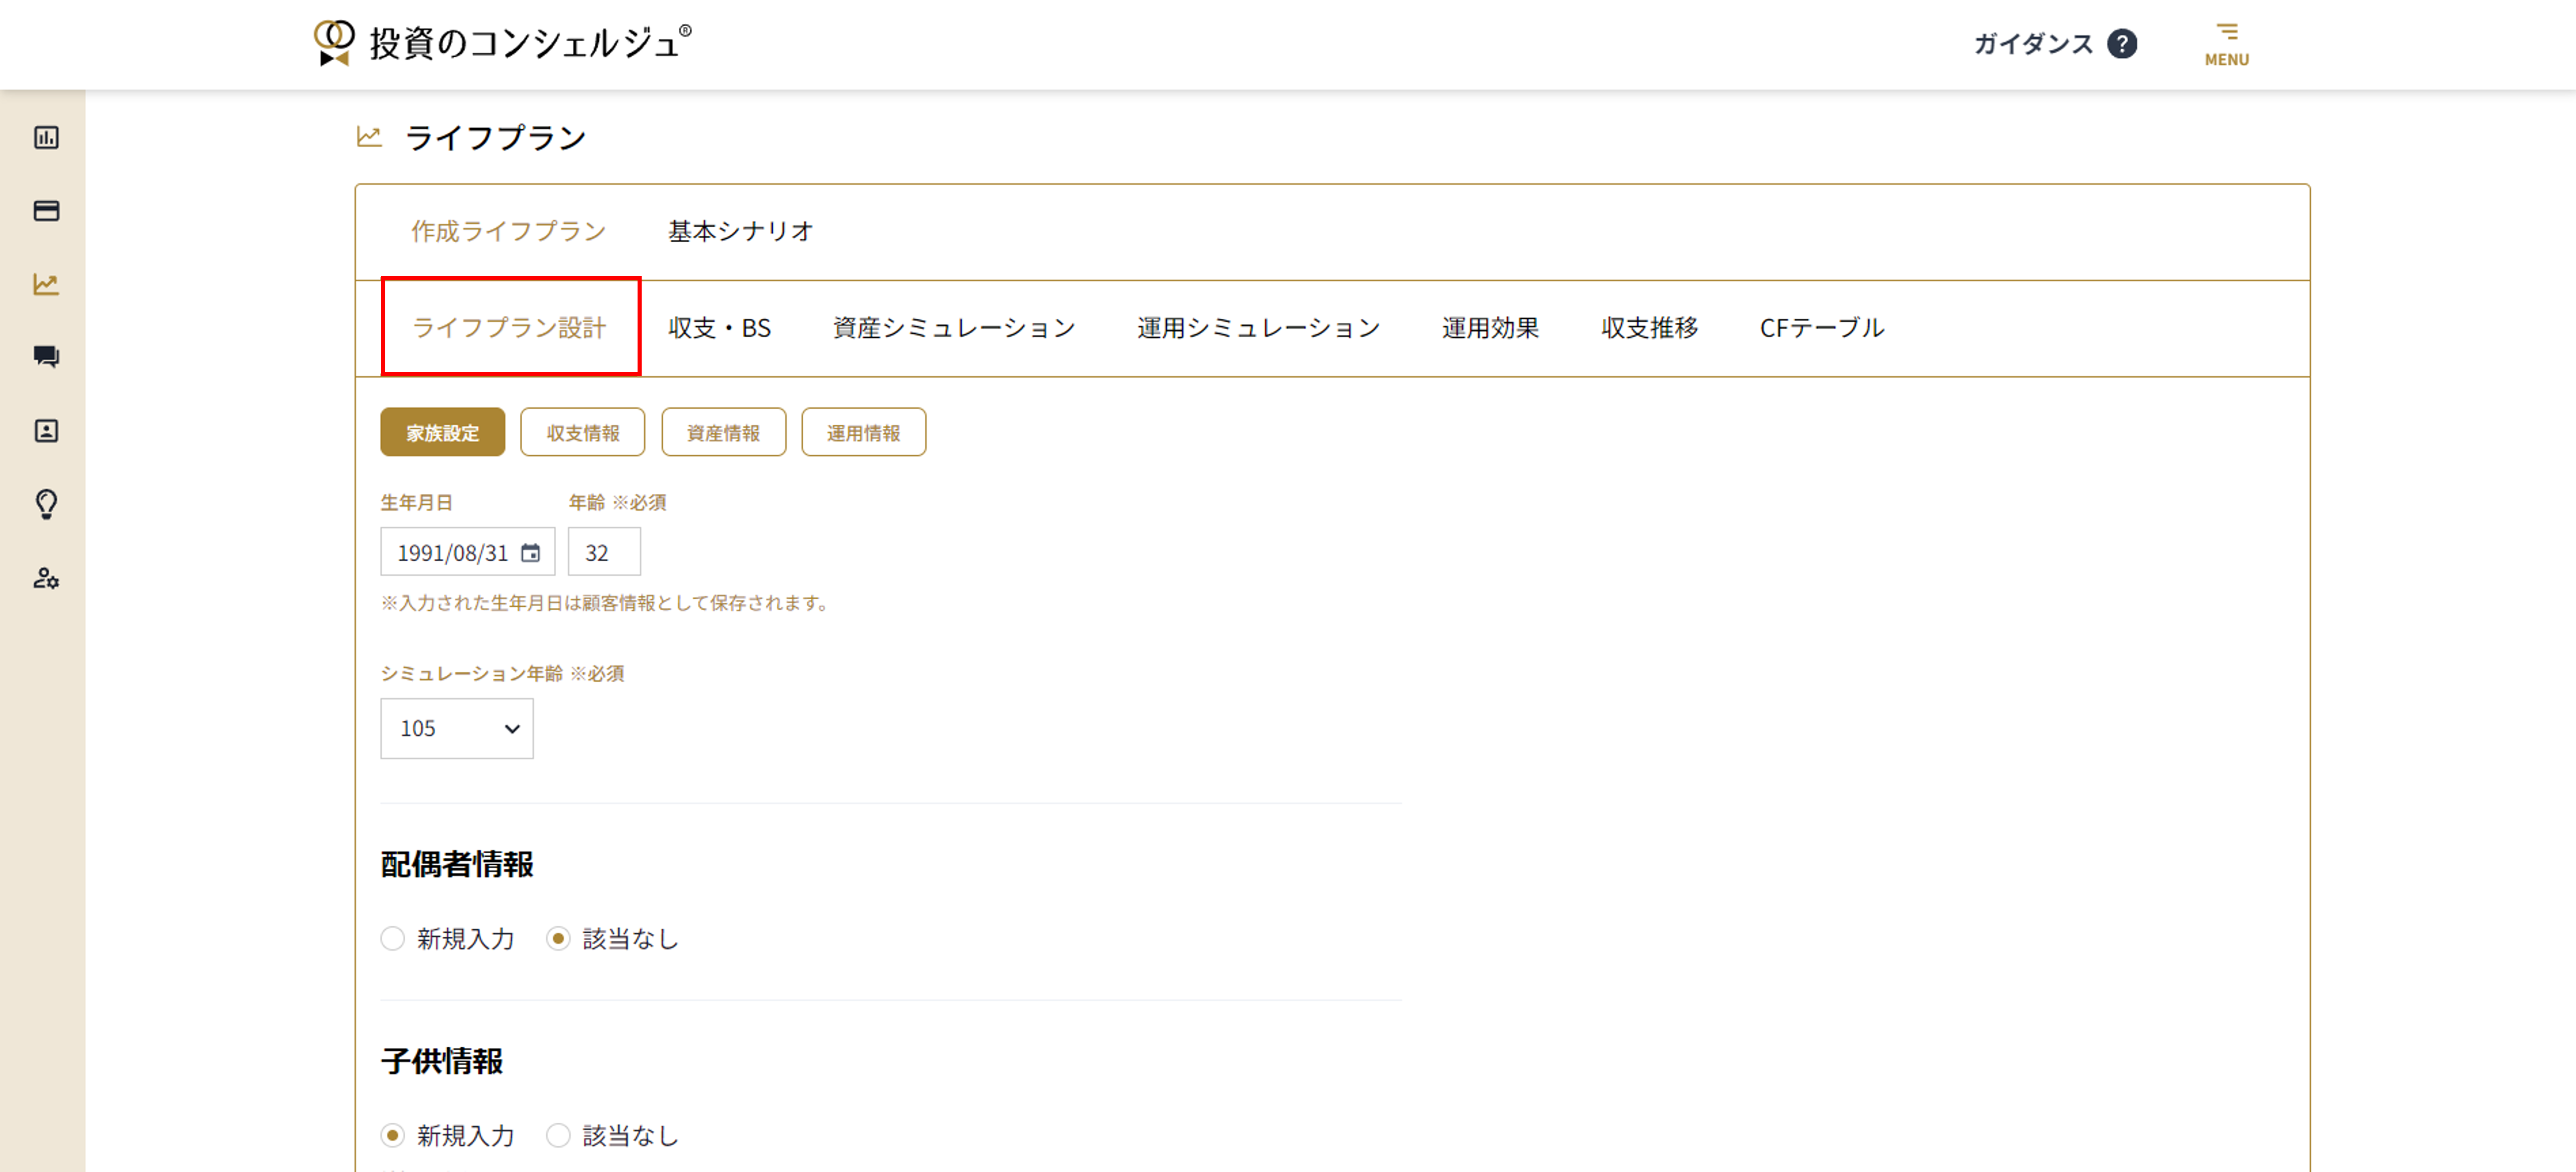Open the ライフプラン設計 tab
The width and height of the screenshot is (2576, 1172).
[x=509, y=328]
